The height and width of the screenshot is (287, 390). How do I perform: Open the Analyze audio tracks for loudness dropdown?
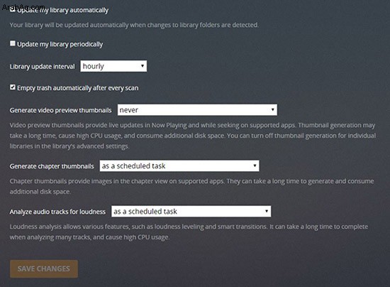(191, 211)
